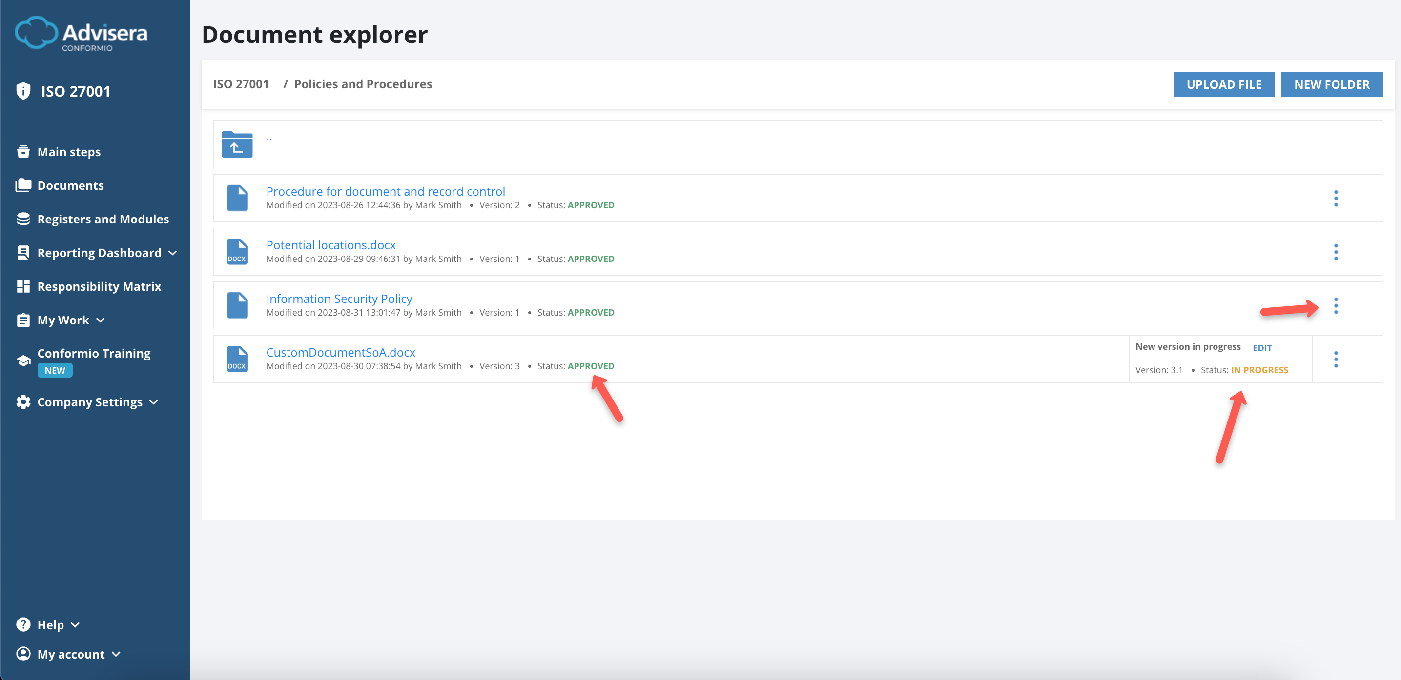Open the kebab menu for CustomDocumentSoA.docx
The width and height of the screenshot is (1401, 680).
coord(1337,359)
